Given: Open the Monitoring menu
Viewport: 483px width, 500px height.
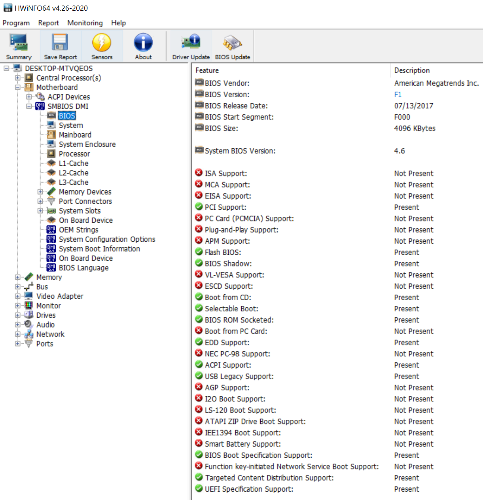Looking at the screenshot, I should tap(85, 23).
